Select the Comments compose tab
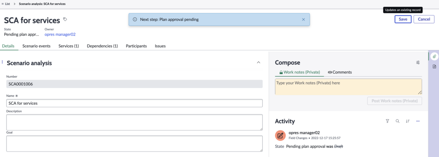The height and width of the screenshot is (157, 439). (340, 72)
